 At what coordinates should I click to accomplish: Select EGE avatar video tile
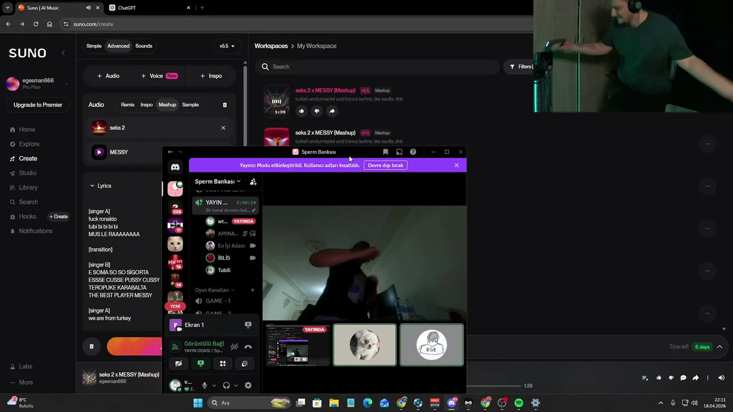pyautogui.click(x=432, y=344)
